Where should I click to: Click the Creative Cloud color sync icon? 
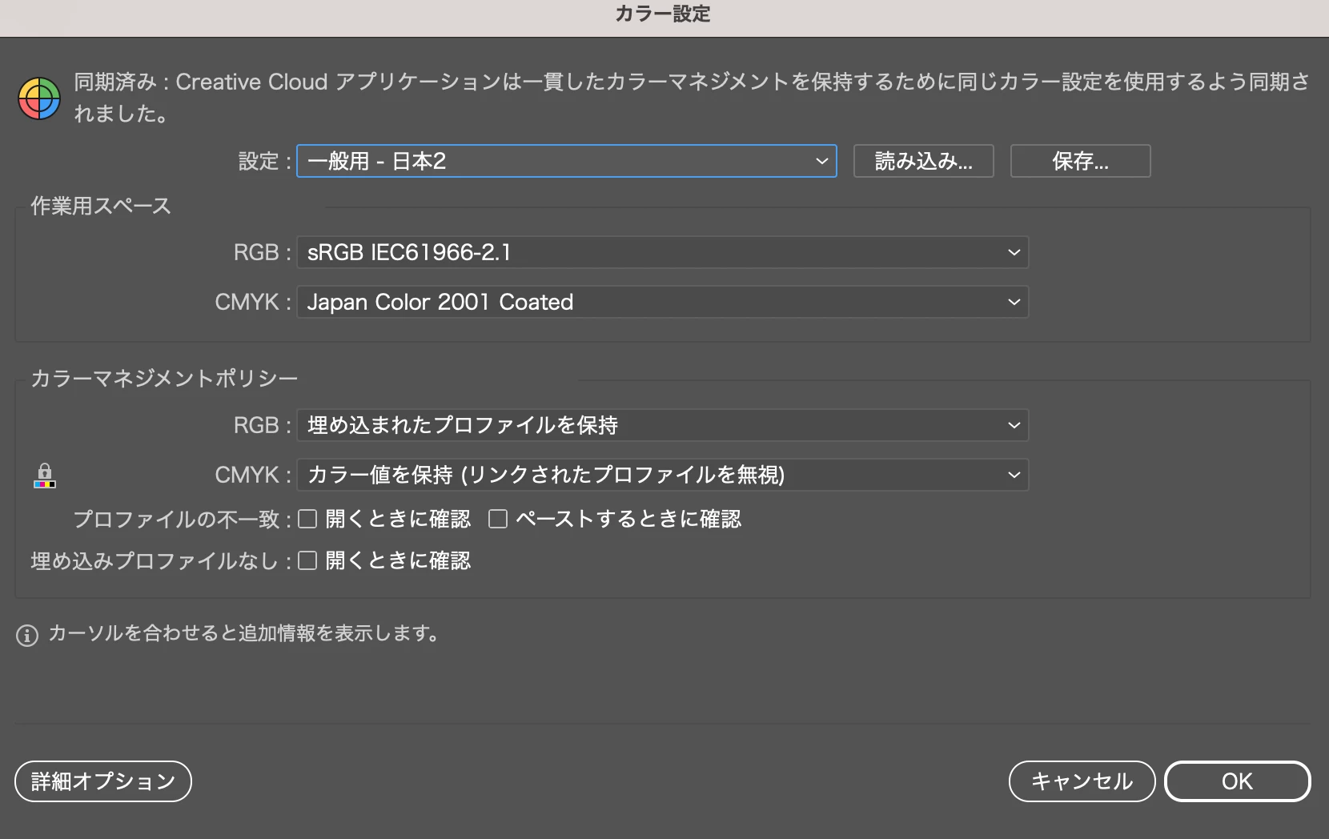(39, 98)
